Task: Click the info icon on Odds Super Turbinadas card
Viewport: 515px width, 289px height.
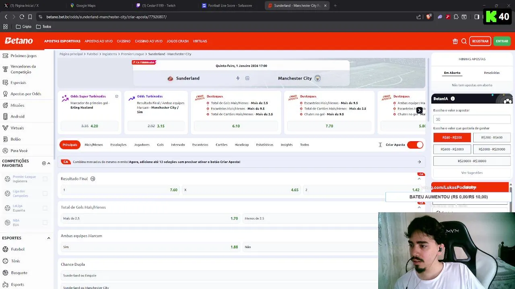Action: tap(117, 96)
